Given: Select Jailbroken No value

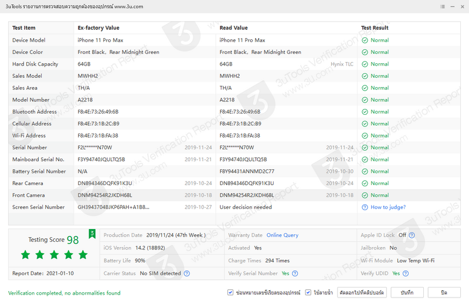Looking at the screenshot, I should point(393,248).
